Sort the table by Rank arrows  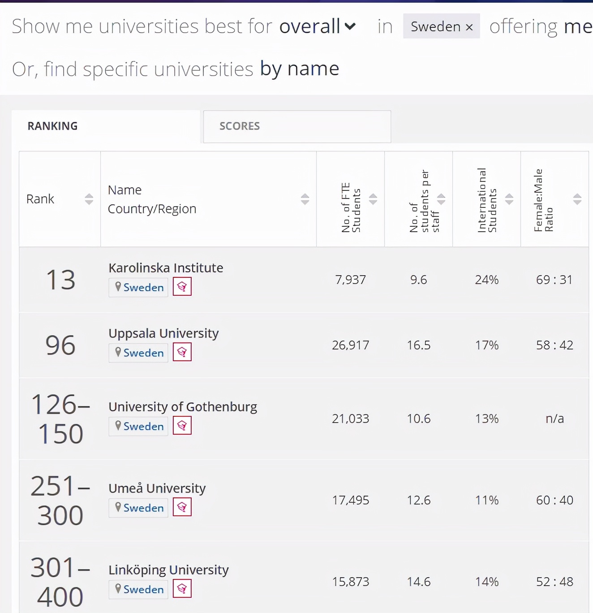click(89, 199)
